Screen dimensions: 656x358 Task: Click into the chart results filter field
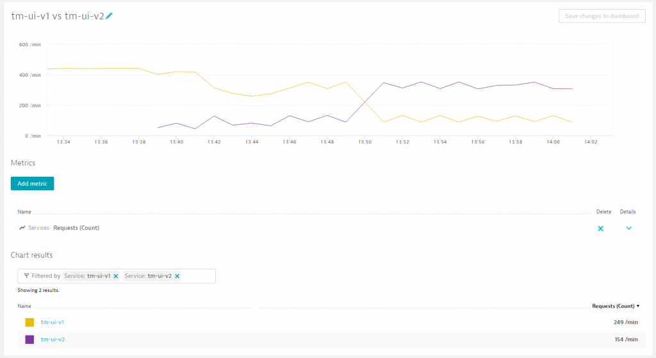tap(199, 276)
